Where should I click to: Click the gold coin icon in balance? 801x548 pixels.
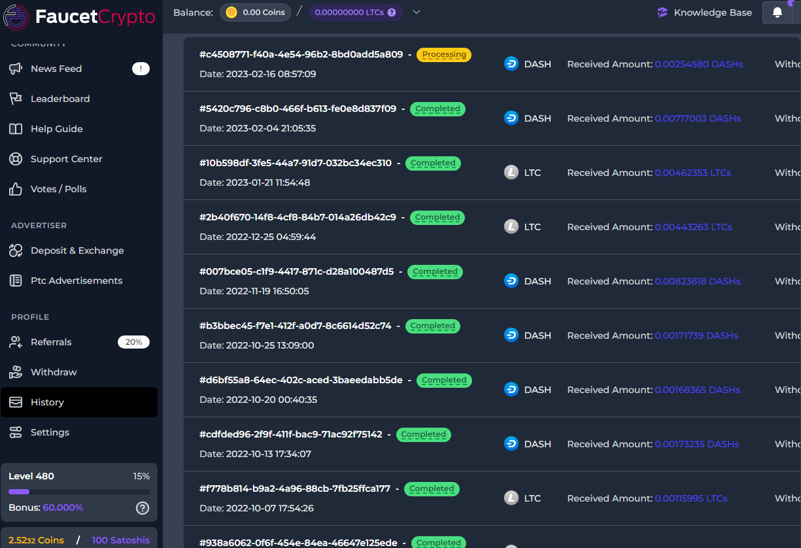point(231,12)
